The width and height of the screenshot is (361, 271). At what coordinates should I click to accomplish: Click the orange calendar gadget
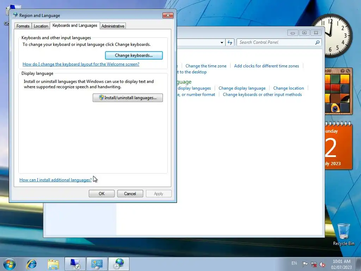338,146
